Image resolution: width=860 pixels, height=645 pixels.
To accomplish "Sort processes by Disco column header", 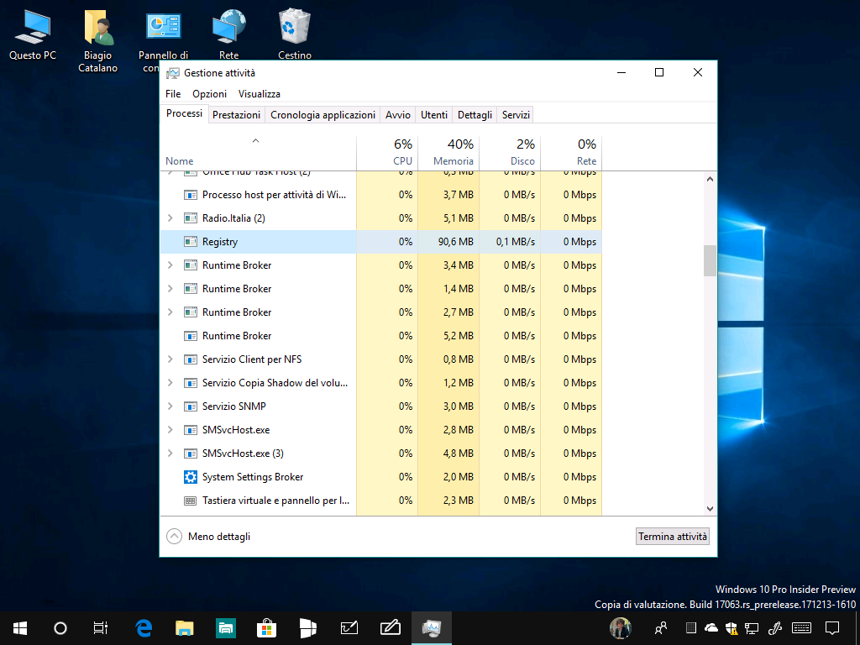I will (510, 153).
